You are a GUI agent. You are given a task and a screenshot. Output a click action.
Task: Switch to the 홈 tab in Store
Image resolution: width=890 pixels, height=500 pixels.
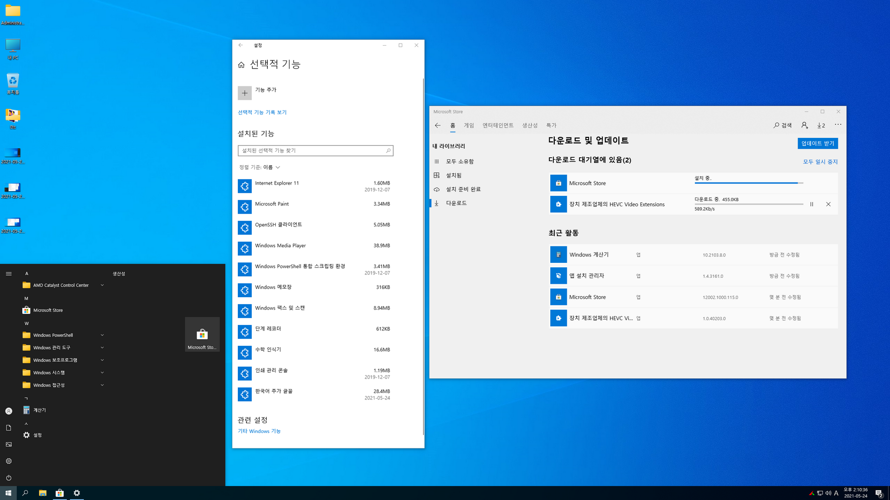(452, 125)
